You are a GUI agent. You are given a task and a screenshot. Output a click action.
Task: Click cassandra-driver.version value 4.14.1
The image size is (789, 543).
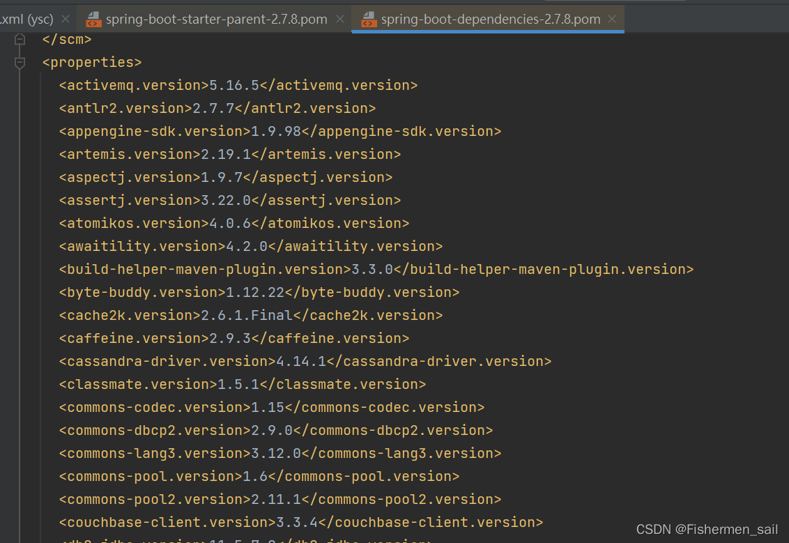pyautogui.click(x=301, y=361)
